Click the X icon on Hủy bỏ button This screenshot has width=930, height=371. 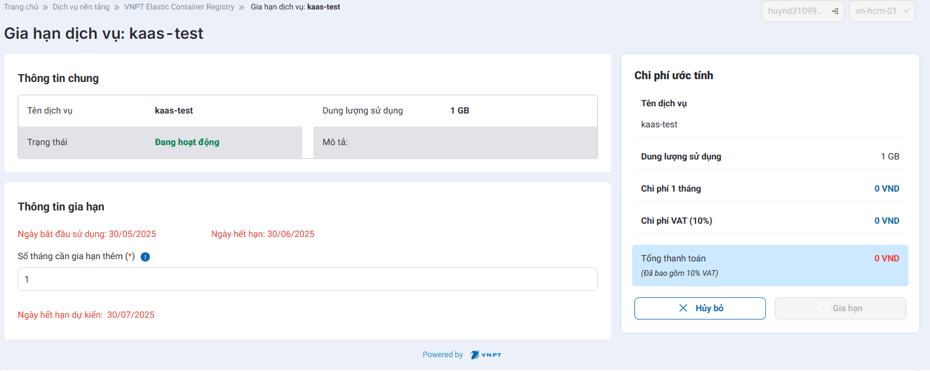click(683, 308)
